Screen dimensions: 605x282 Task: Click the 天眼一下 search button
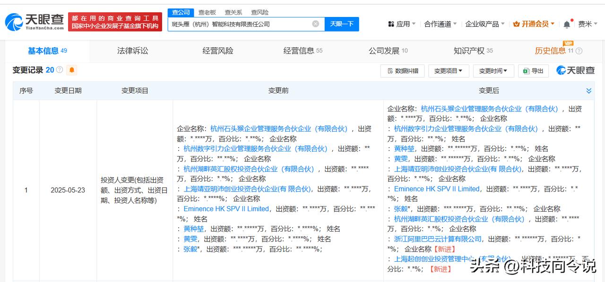pos(342,24)
